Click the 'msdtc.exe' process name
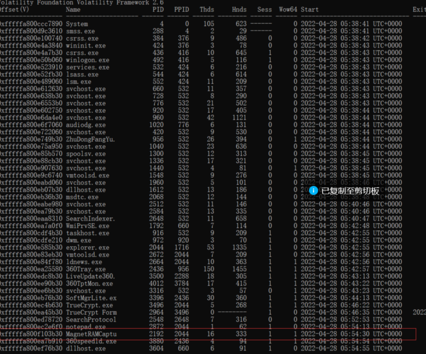Screen dimensions: 426x354 pos(82,197)
